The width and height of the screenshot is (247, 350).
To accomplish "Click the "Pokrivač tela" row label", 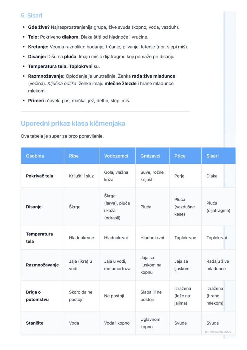I will tap(39, 176).
